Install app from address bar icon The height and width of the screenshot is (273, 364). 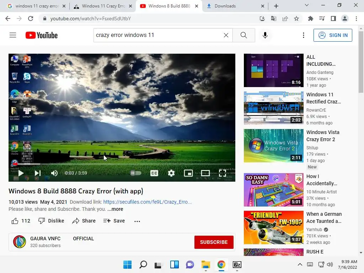click(x=262, y=18)
